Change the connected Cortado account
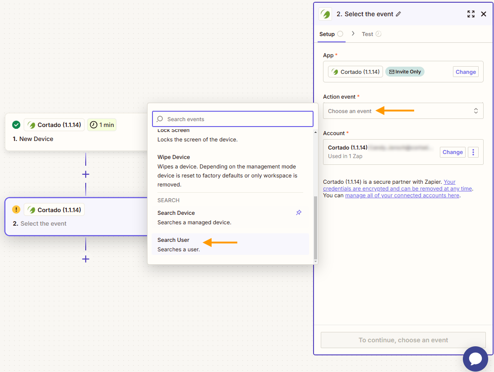 (452, 152)
